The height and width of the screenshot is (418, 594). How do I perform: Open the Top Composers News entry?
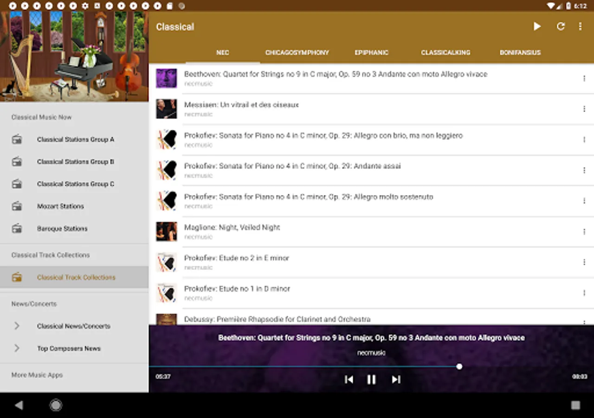[74, 348]
